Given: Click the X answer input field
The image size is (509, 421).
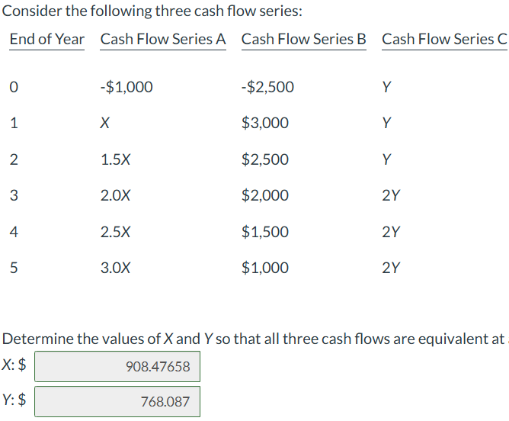Looking at the screenshot, I should pos(117,366).
